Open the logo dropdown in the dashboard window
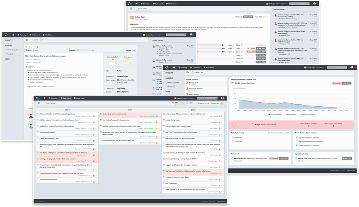Screen dimensions: 359x207 point(167,68)
